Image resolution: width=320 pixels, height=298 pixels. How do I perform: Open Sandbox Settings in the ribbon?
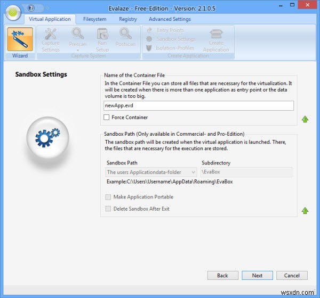pos(171,39)
